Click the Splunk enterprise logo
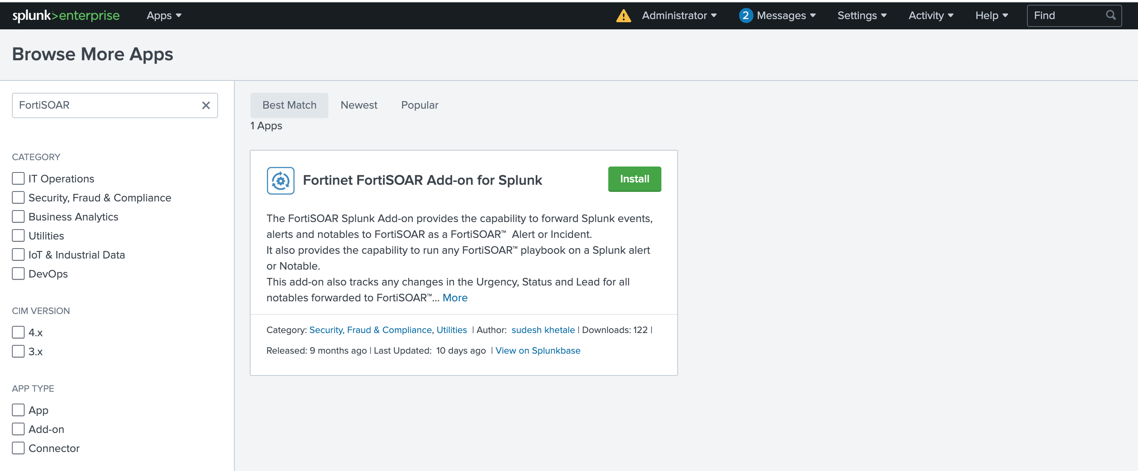The image size is (1138, 471). pyautogui.click(x=66, y=15)
